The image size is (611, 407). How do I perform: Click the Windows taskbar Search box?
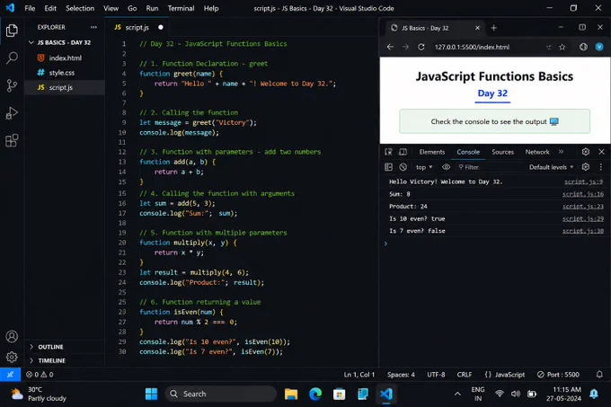tap(220, 394)
